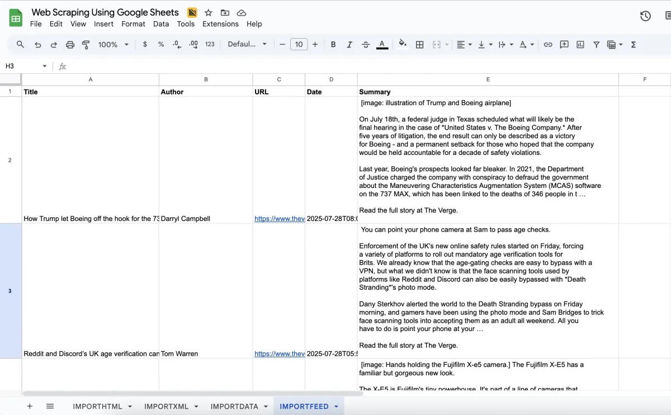Image resolution: width=671 pixels, height=415 pixels.
Task: Open the font family dropdown
Action: click(247, 44)
